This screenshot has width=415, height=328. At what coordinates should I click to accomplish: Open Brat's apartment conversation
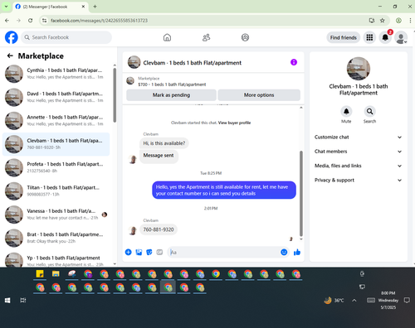(56, 238)
